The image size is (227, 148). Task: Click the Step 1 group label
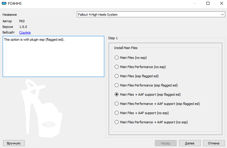coord(113,38)
